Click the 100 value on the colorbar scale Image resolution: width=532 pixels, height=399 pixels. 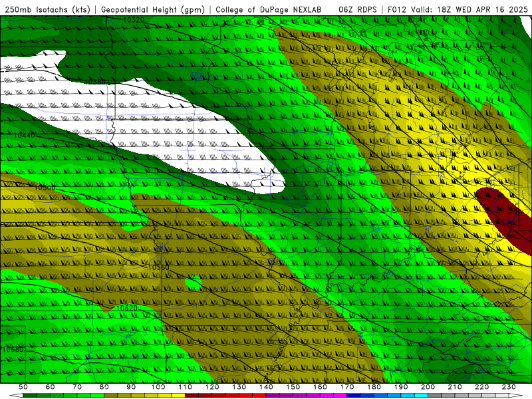158,387
